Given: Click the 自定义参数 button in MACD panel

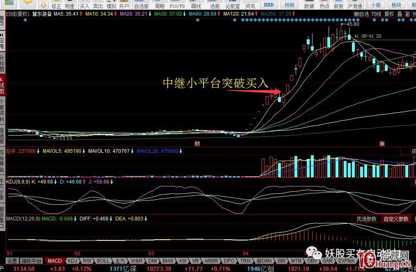Looking at the screenshot, I should pyautogui.click(x=396, y=219).
